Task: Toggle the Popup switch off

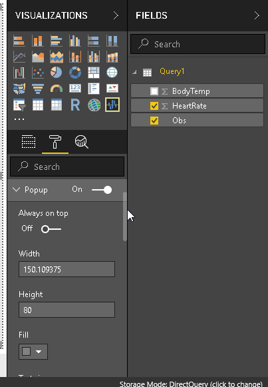Action: [102, 190]
